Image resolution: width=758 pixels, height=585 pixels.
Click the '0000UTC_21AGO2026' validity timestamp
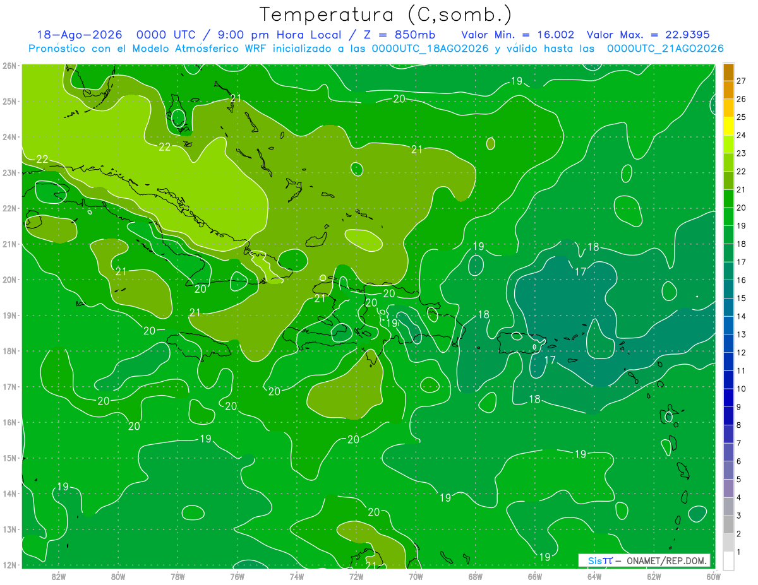(x=665, y=49)
